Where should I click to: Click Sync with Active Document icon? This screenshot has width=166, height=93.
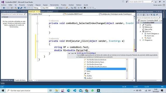tap(151, 15)
